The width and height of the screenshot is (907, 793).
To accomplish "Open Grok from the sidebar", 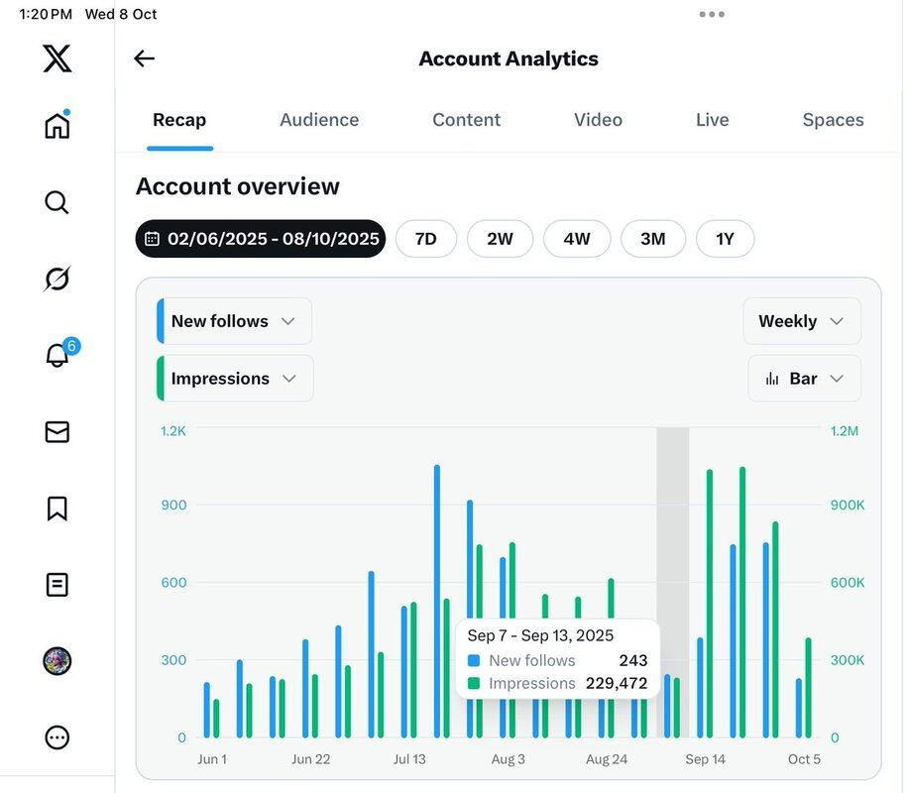I will pos(57,280).
